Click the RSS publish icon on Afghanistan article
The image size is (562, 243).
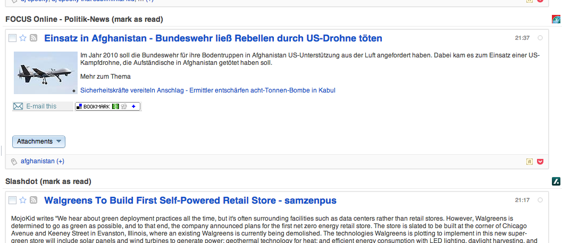(x=33, y=38)
